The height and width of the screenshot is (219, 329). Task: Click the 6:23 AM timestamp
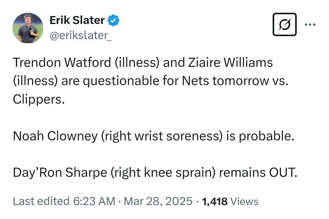click(94, 201)
